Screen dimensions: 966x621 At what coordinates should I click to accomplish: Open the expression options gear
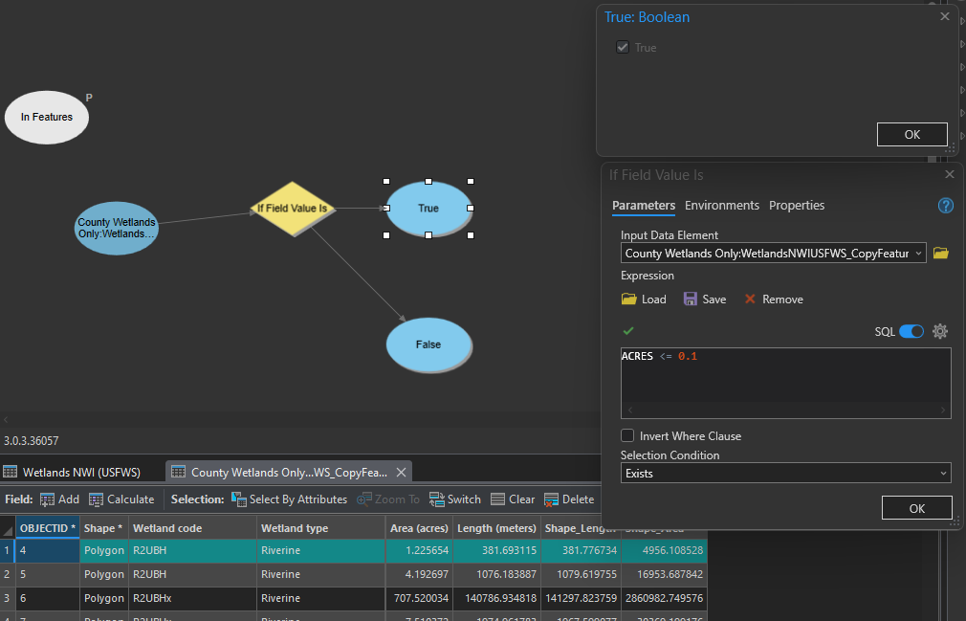coord(940,331)
